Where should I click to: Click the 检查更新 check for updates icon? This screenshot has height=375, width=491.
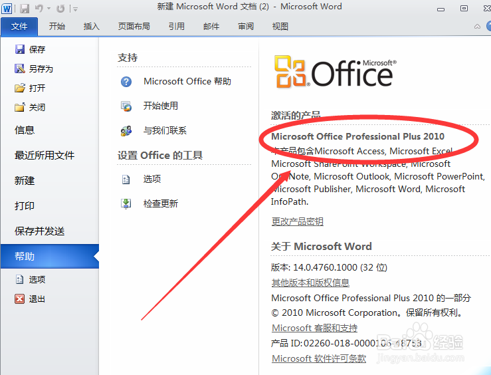click(126, 204)
